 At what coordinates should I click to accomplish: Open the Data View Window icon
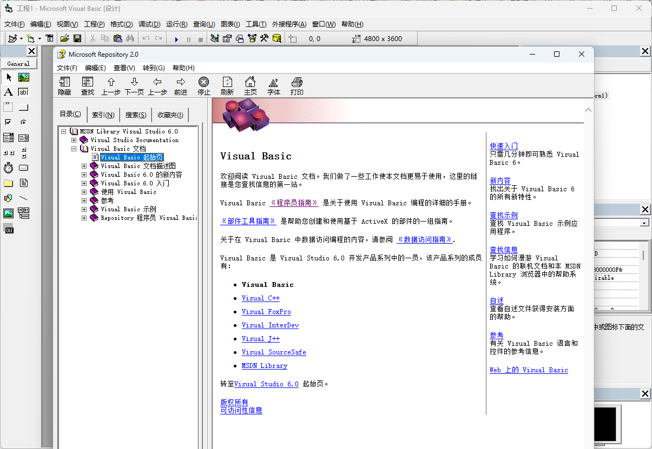click(x=277, y=38)
